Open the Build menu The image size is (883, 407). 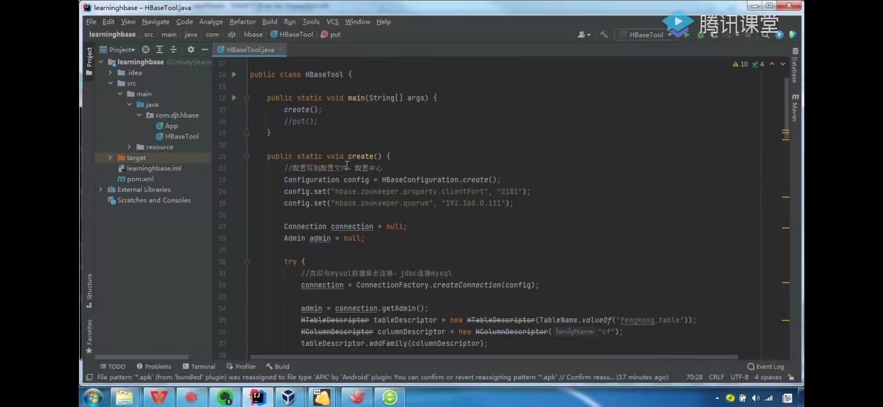[x=270, y=21]
